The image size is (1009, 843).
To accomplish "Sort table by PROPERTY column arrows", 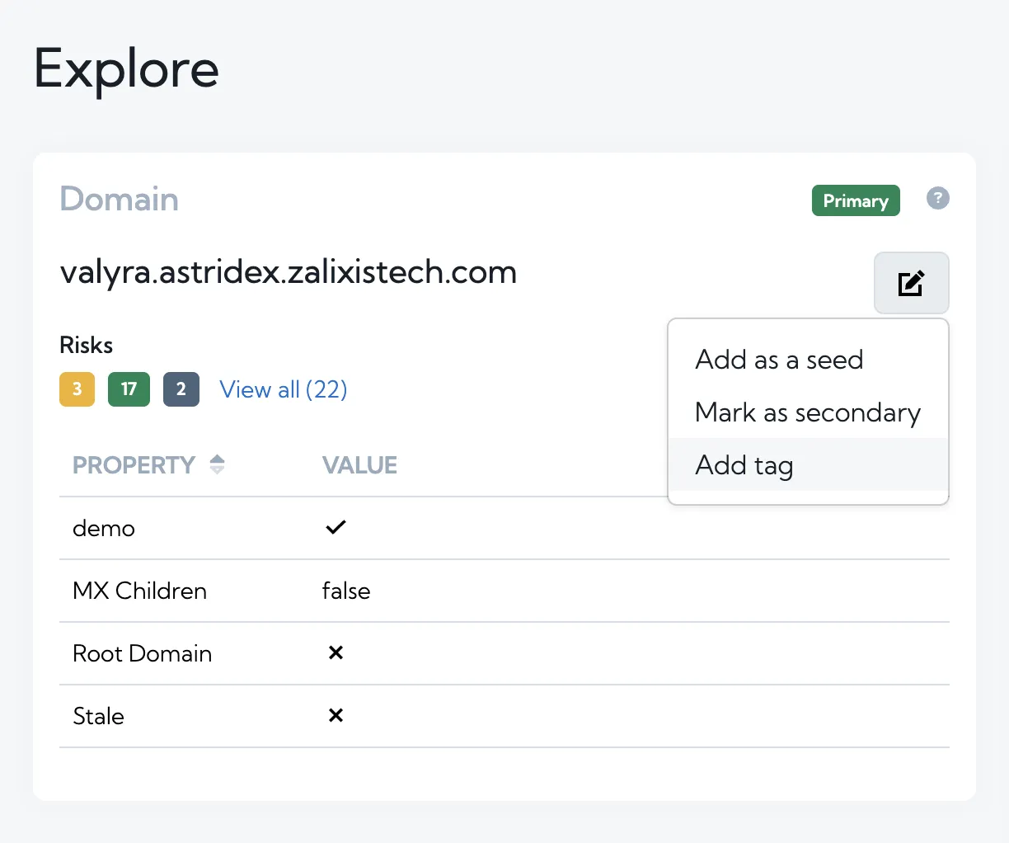I will (x=217, y=464).
